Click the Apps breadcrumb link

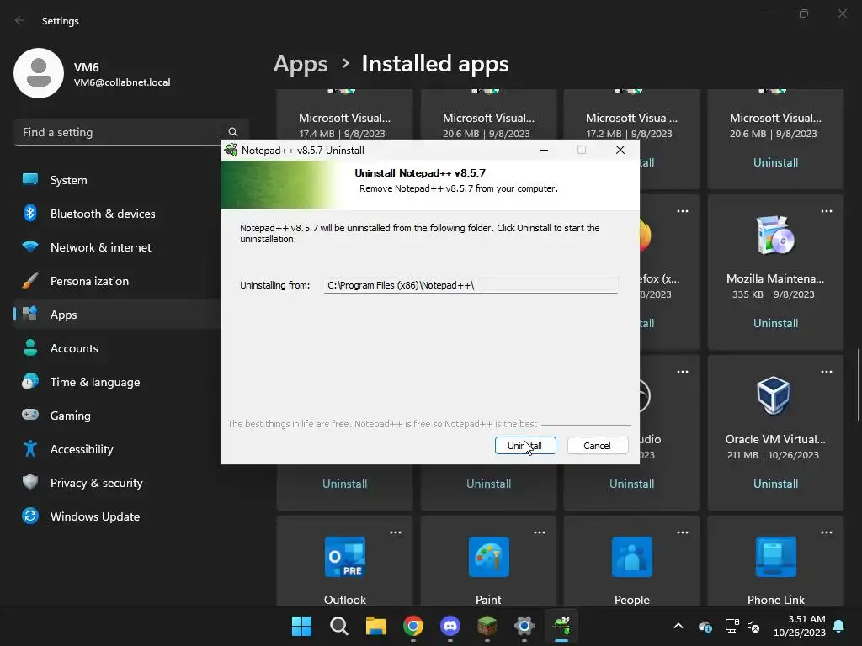[301, 64]
